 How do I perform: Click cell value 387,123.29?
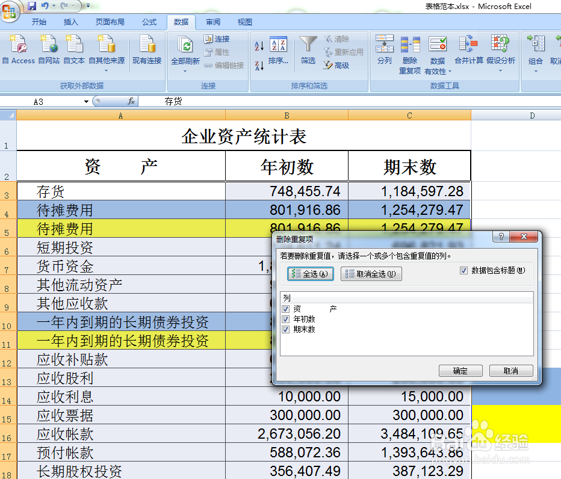[x=410, y=471]
